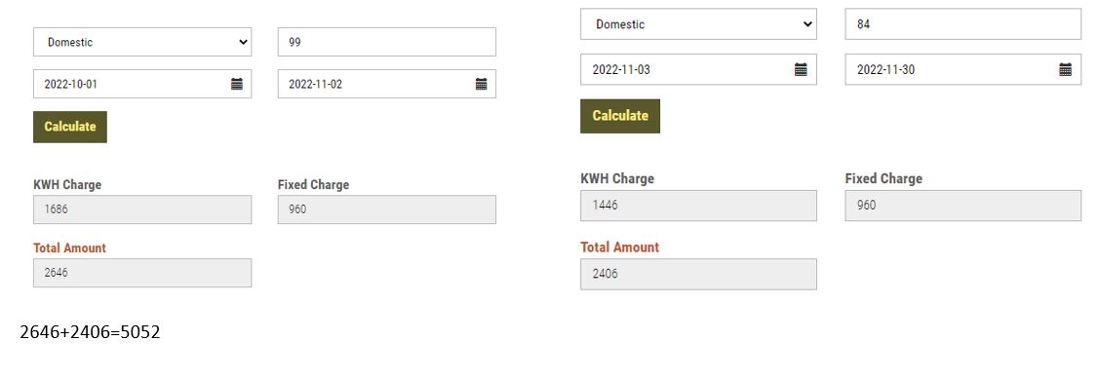The height and width of the screenshot is (379, 1099).
Task: Click the start date field 2022-11-03
Action: (698, 69)
